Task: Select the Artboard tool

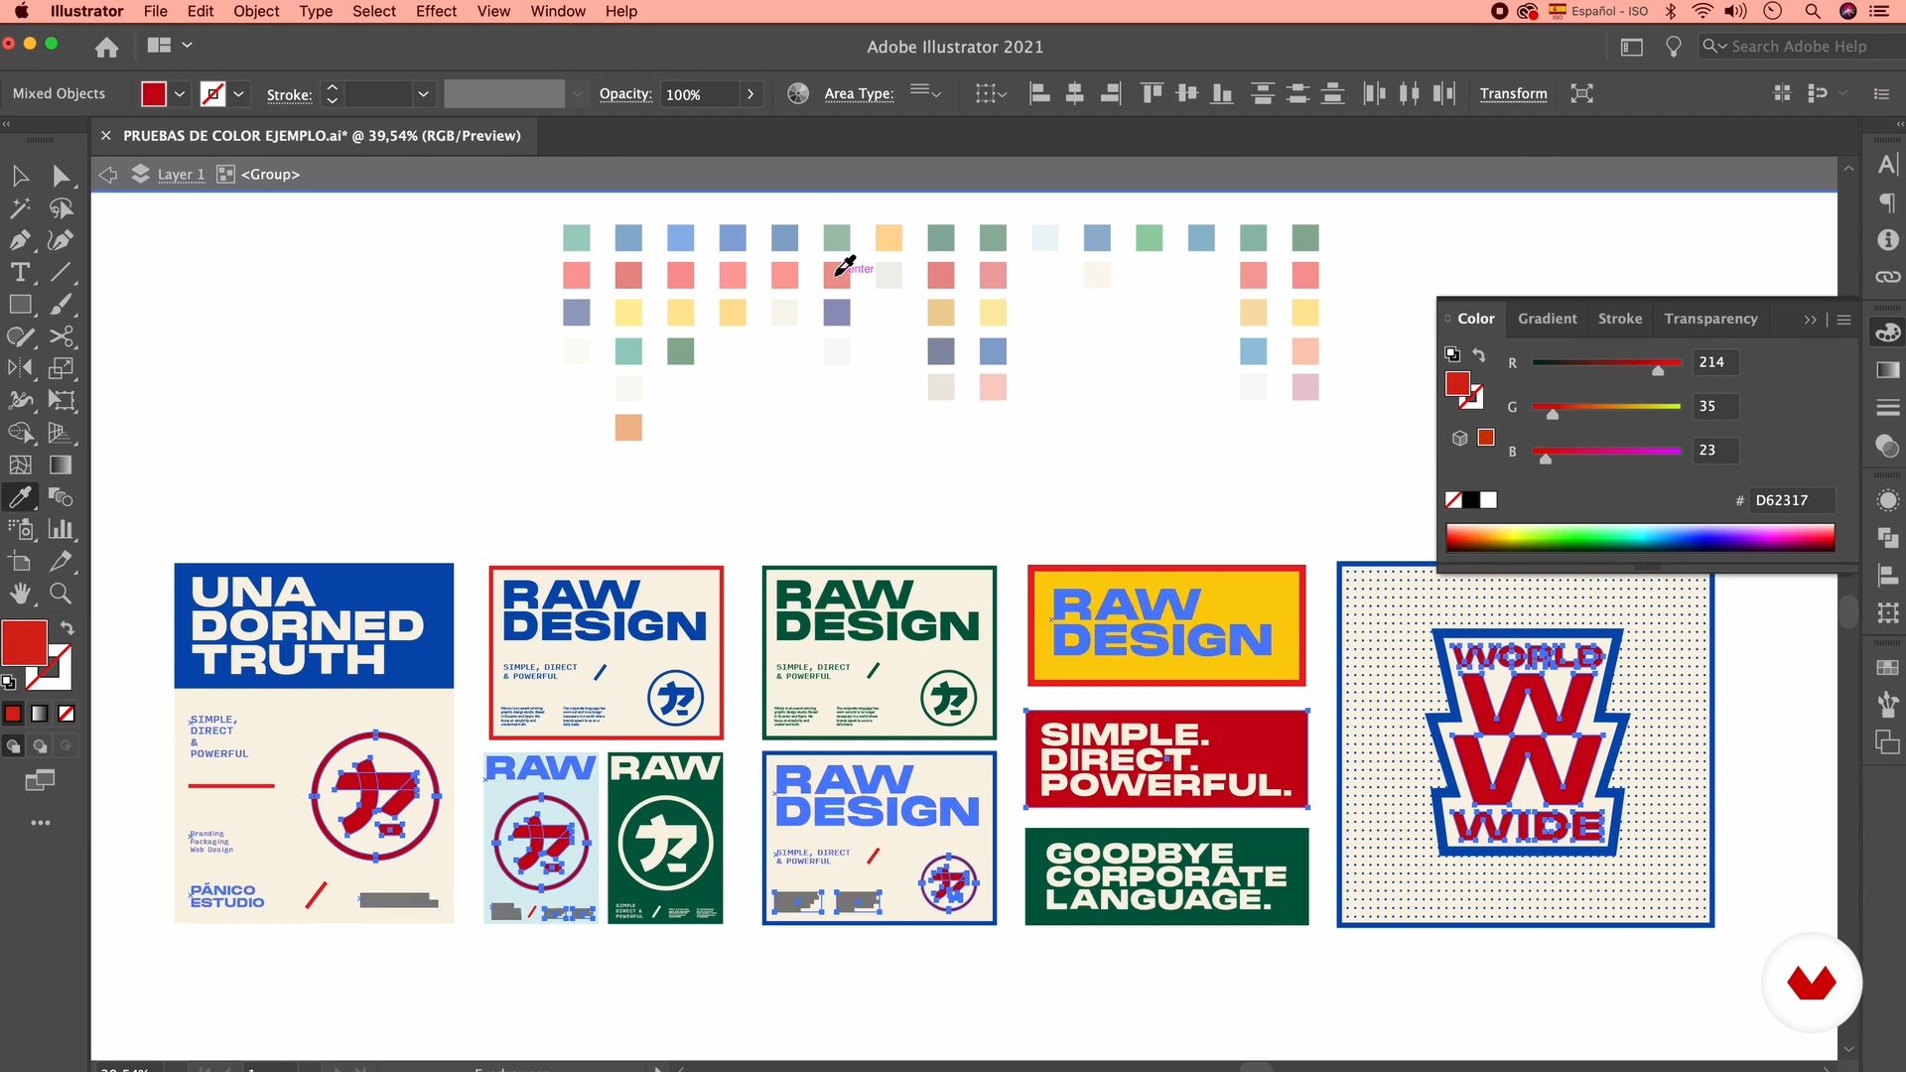Action: click(20, 562)
